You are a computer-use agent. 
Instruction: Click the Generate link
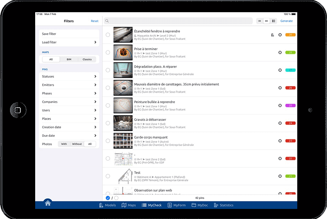(x=286, y=21)
